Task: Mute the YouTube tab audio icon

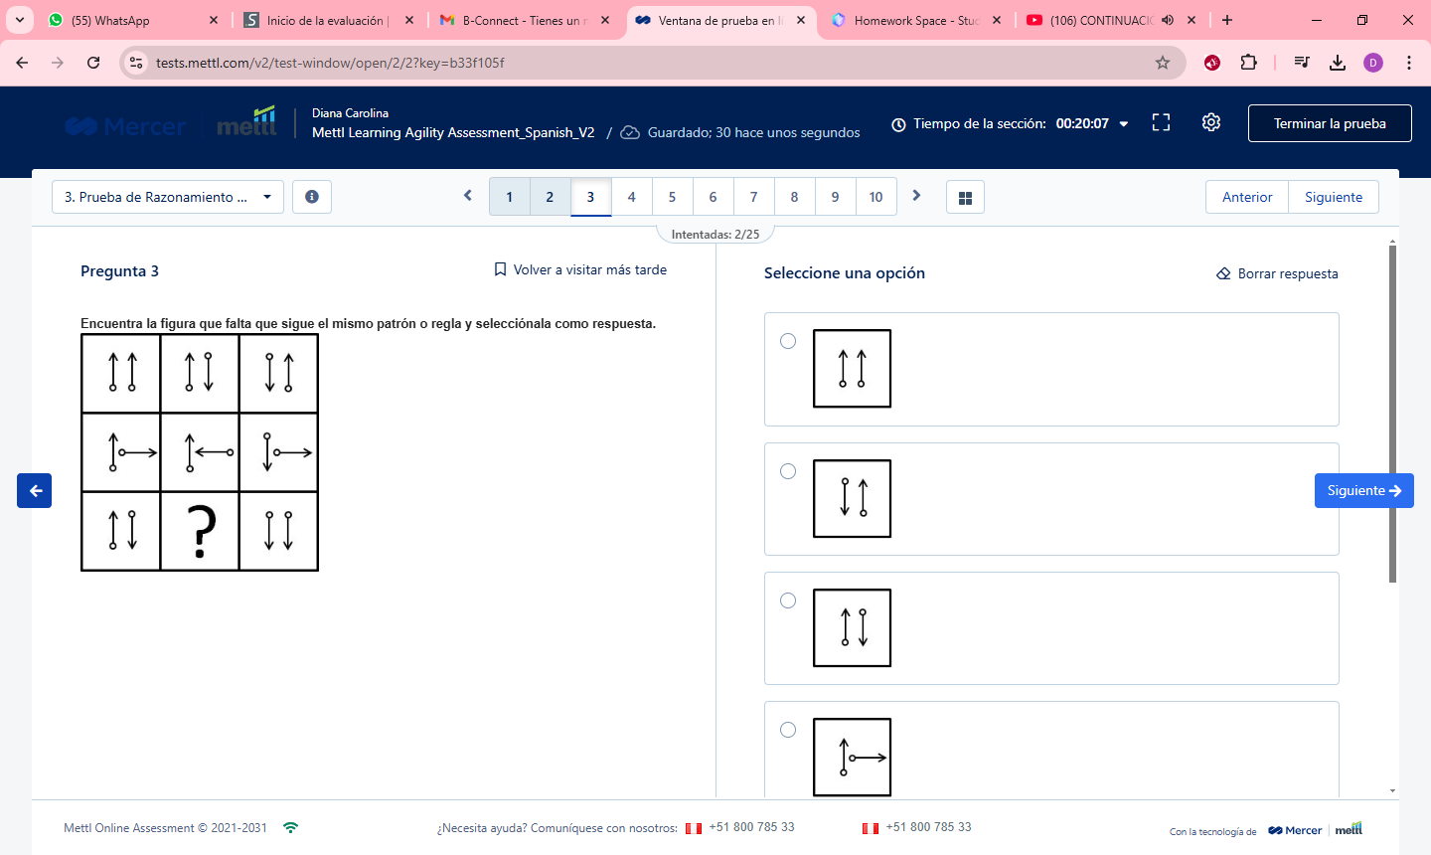Action: point(1168,20)
